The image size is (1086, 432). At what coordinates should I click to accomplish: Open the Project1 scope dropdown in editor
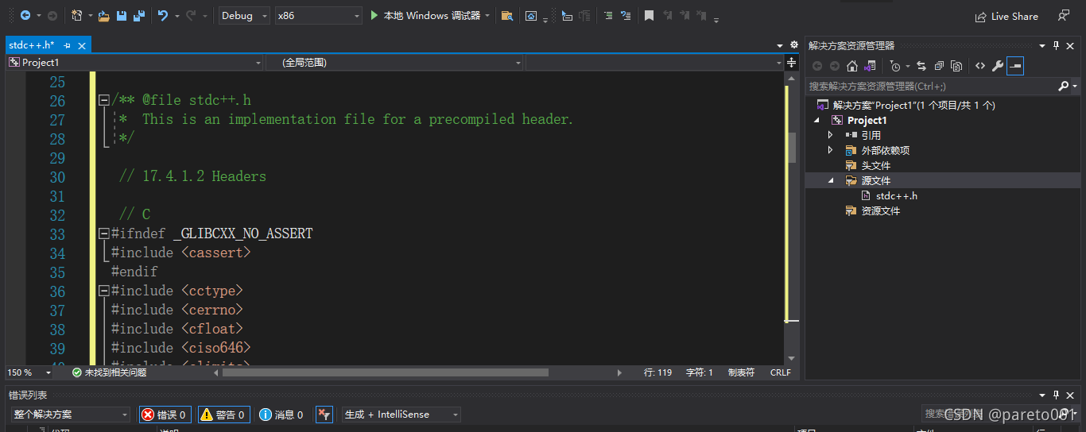click(135, 62)
